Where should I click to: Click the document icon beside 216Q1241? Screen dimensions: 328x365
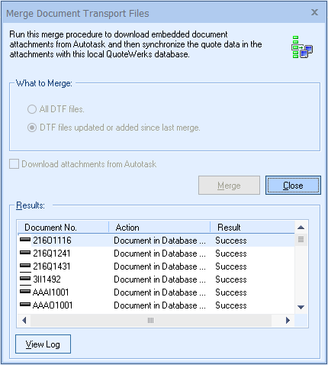click(x=25, y=253)
